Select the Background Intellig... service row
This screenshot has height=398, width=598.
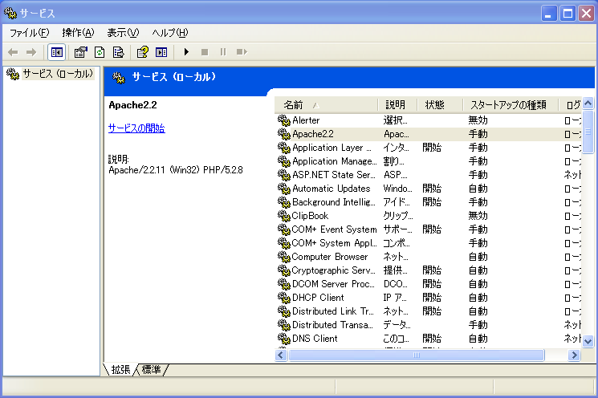pyautogui.click(x=428, y=202)
